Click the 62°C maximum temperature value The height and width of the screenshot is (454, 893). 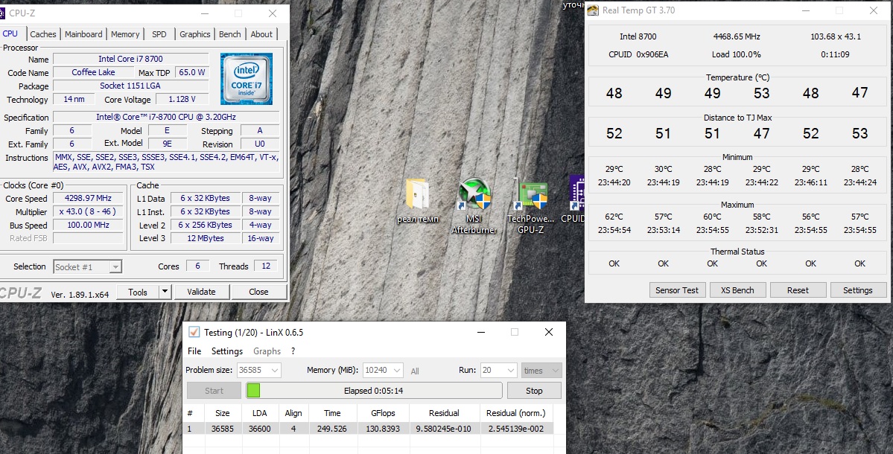(x=614, y=217)
